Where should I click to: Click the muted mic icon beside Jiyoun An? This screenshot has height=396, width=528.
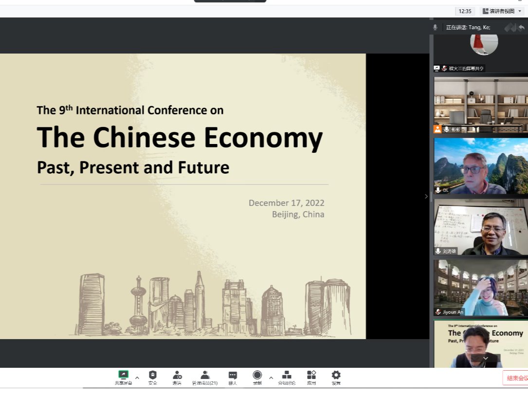tap(438, 312)
